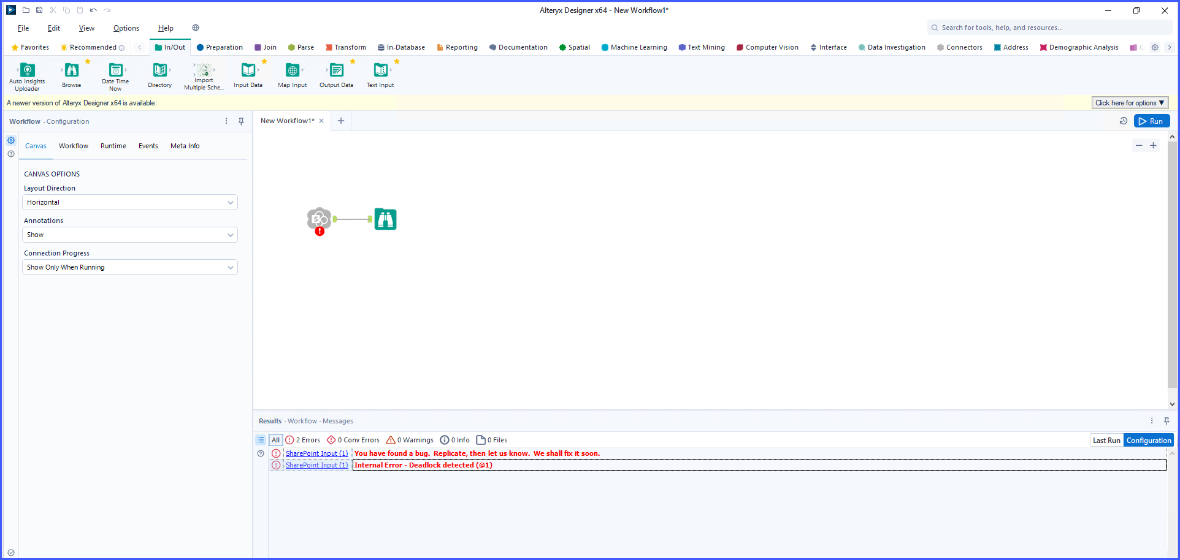1180x560 pixels.
Task: Click the Browse node on canvas
Action: (x=386, y=219)
